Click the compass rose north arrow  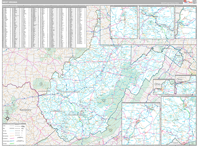(7, 118)
